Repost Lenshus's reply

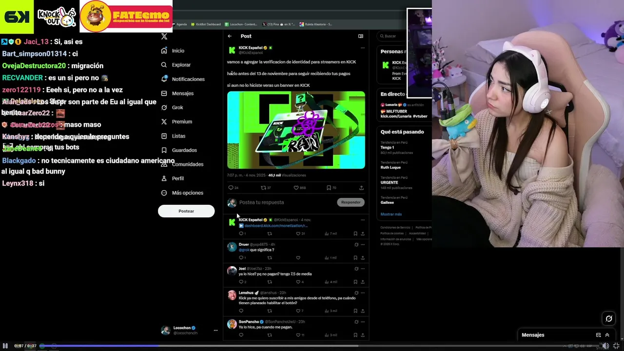(x=270, y=311)
